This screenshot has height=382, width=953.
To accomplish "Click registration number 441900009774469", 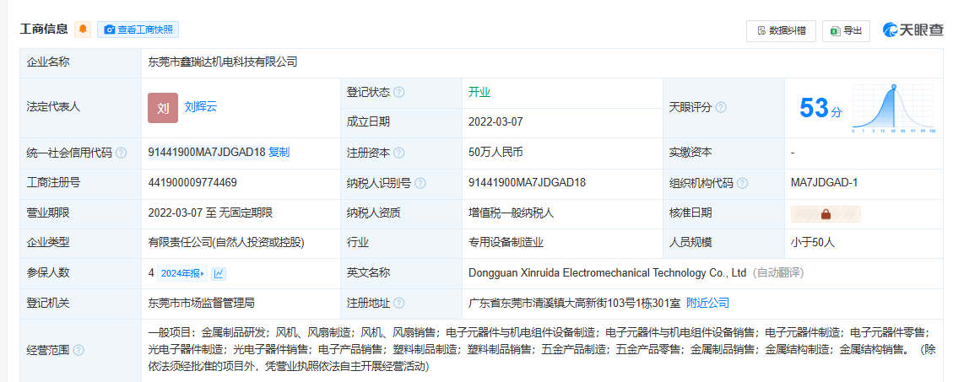I will coord(192,182).
